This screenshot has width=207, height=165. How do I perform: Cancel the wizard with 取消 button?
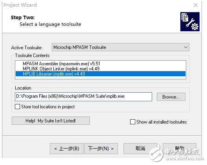[x=140, y=149]
